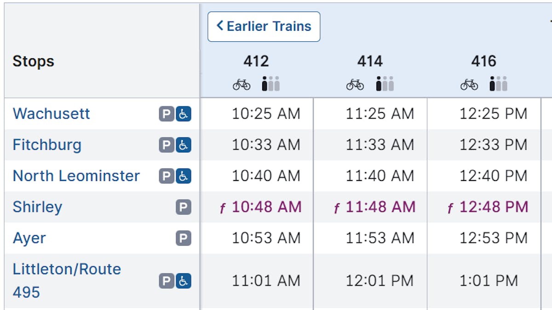Select train 414 column header
Image resolution: width=552 pixels, height=310 pixels.
point(370,61)
